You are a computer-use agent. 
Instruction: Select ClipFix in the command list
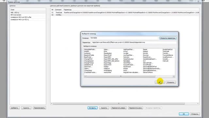87,69
